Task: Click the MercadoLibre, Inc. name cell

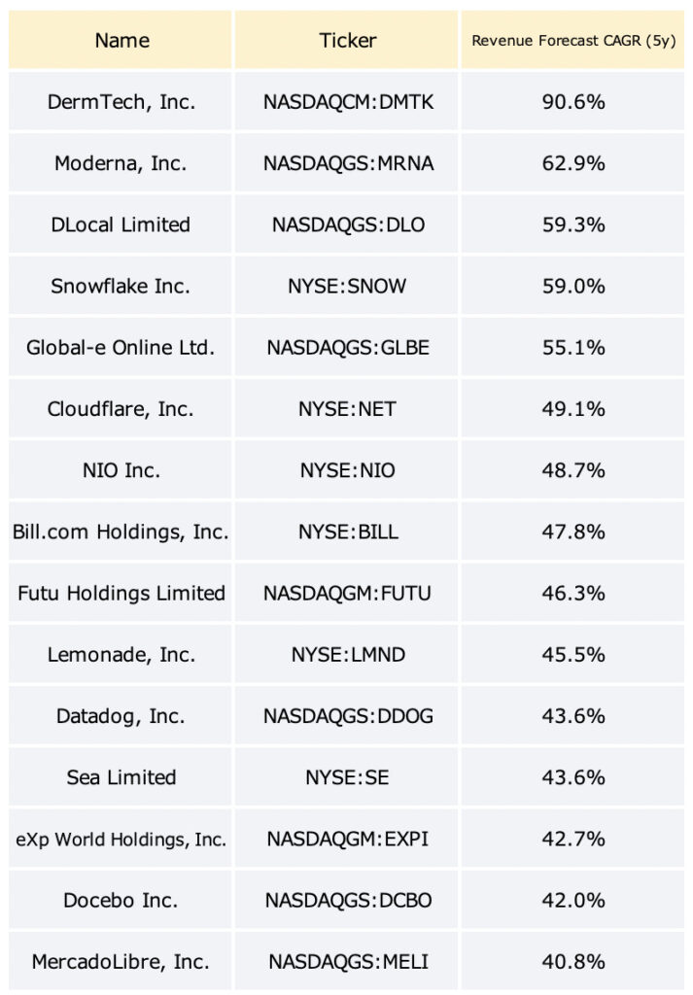Action: pos(121,961)
